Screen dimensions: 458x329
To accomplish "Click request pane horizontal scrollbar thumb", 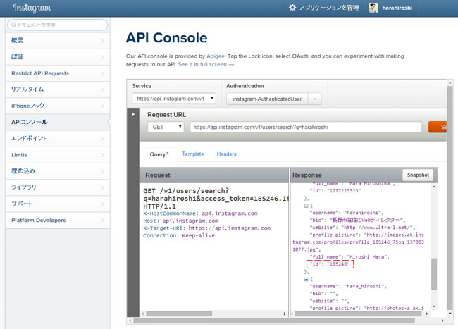I will click(179, 314).
